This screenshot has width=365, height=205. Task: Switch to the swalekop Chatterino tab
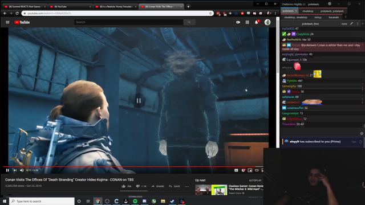[308, 11]
